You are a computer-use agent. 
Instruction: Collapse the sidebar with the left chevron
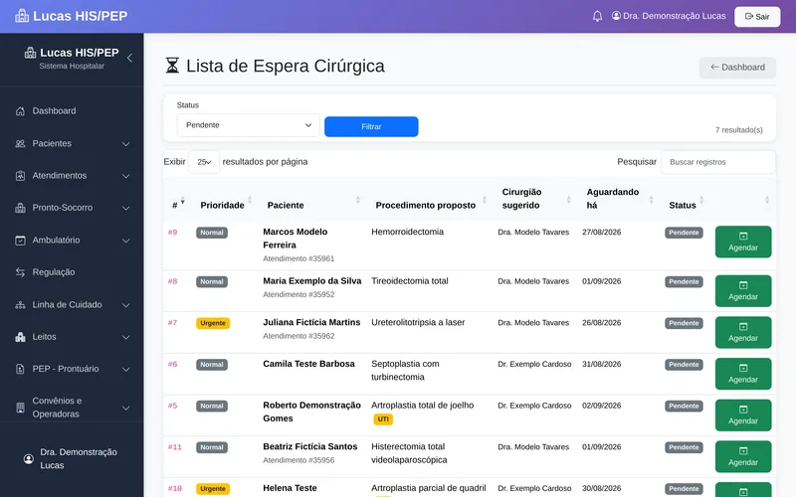(x=130, y=58)
